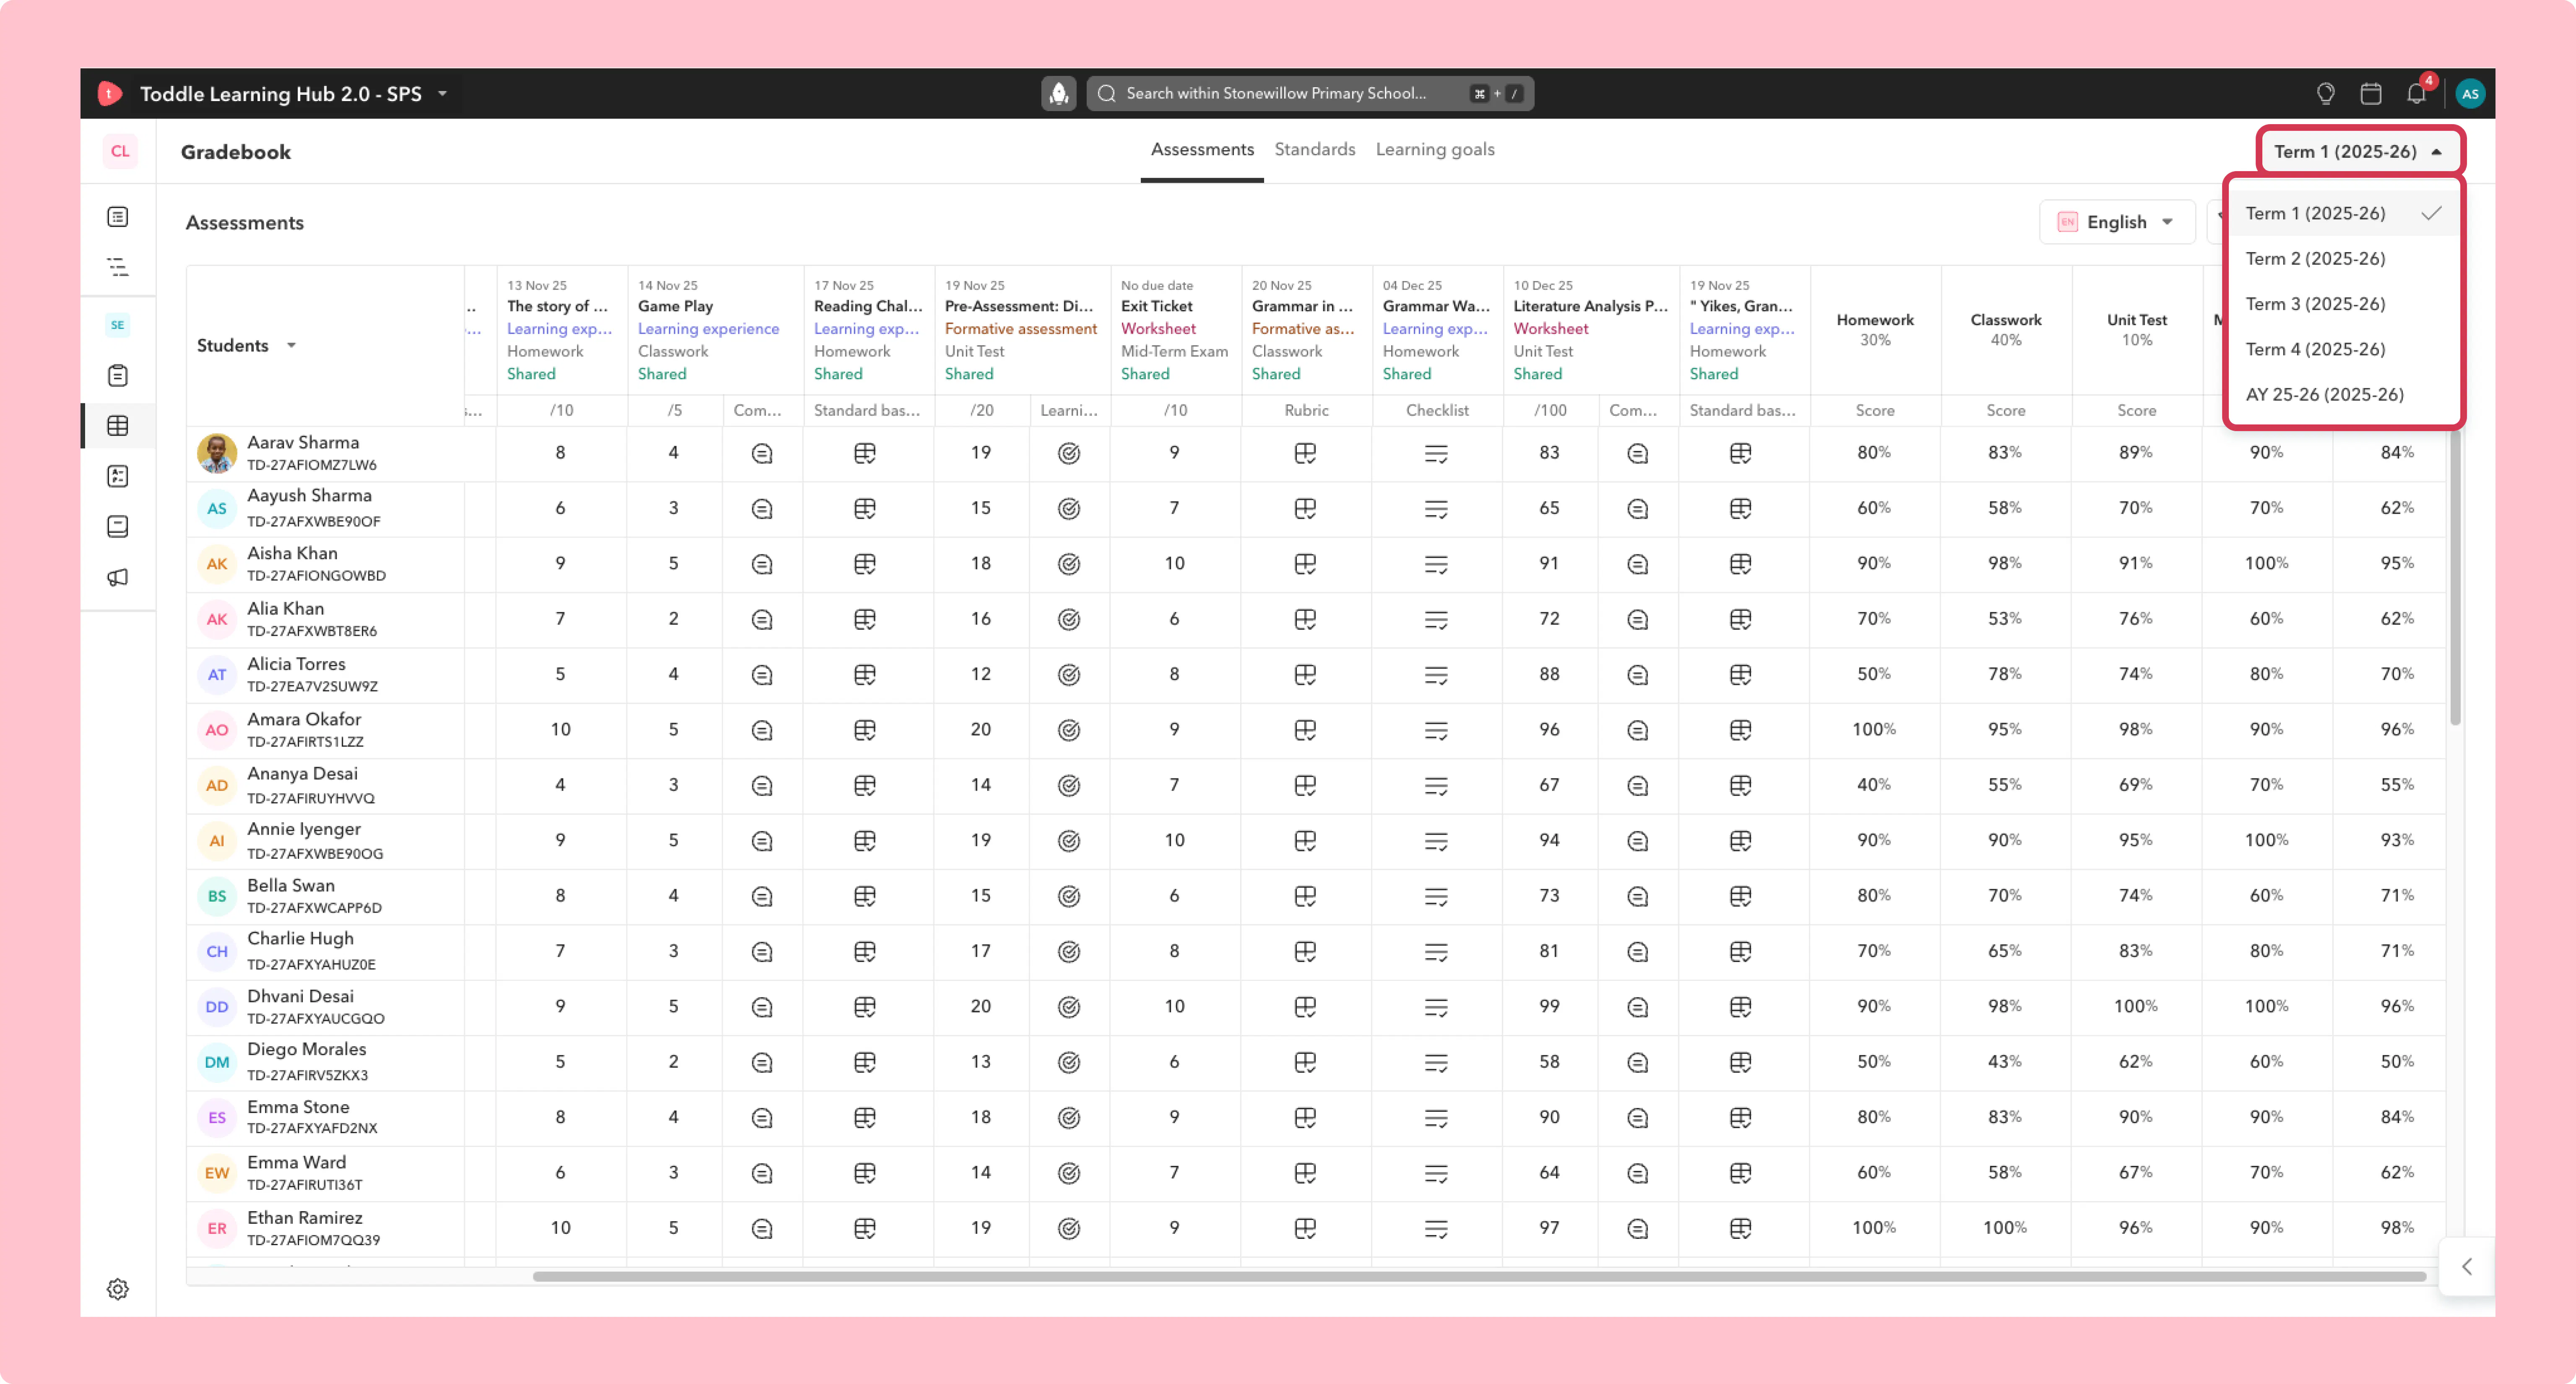This screenshot has width=2576, height=1384.
Task: Click the Classwork 40% category header
Action: coord(2006,330)
